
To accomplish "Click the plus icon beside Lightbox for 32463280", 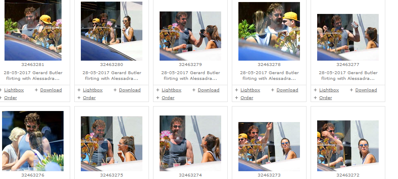I will 79,90.
